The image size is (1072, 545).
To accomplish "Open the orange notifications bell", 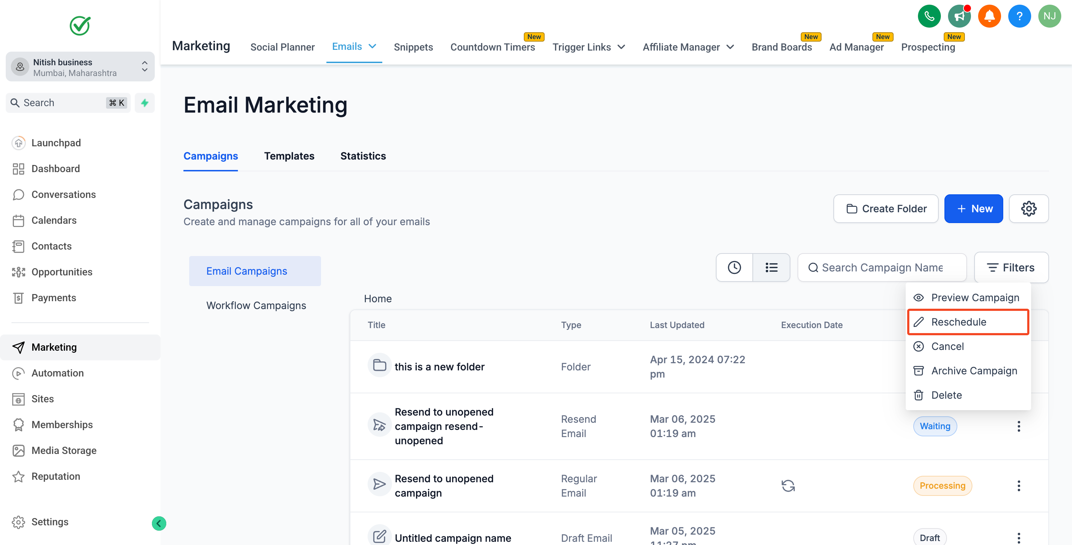I will [x=989, y=16].
